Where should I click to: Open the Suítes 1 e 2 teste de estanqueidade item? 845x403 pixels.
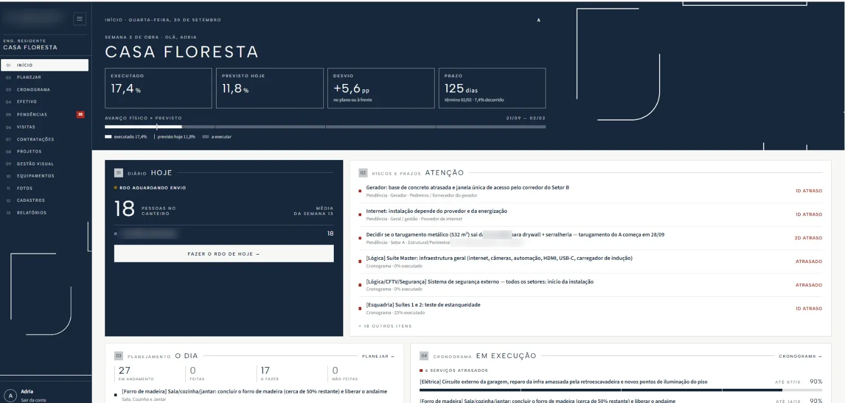click(x=590, y=308)
